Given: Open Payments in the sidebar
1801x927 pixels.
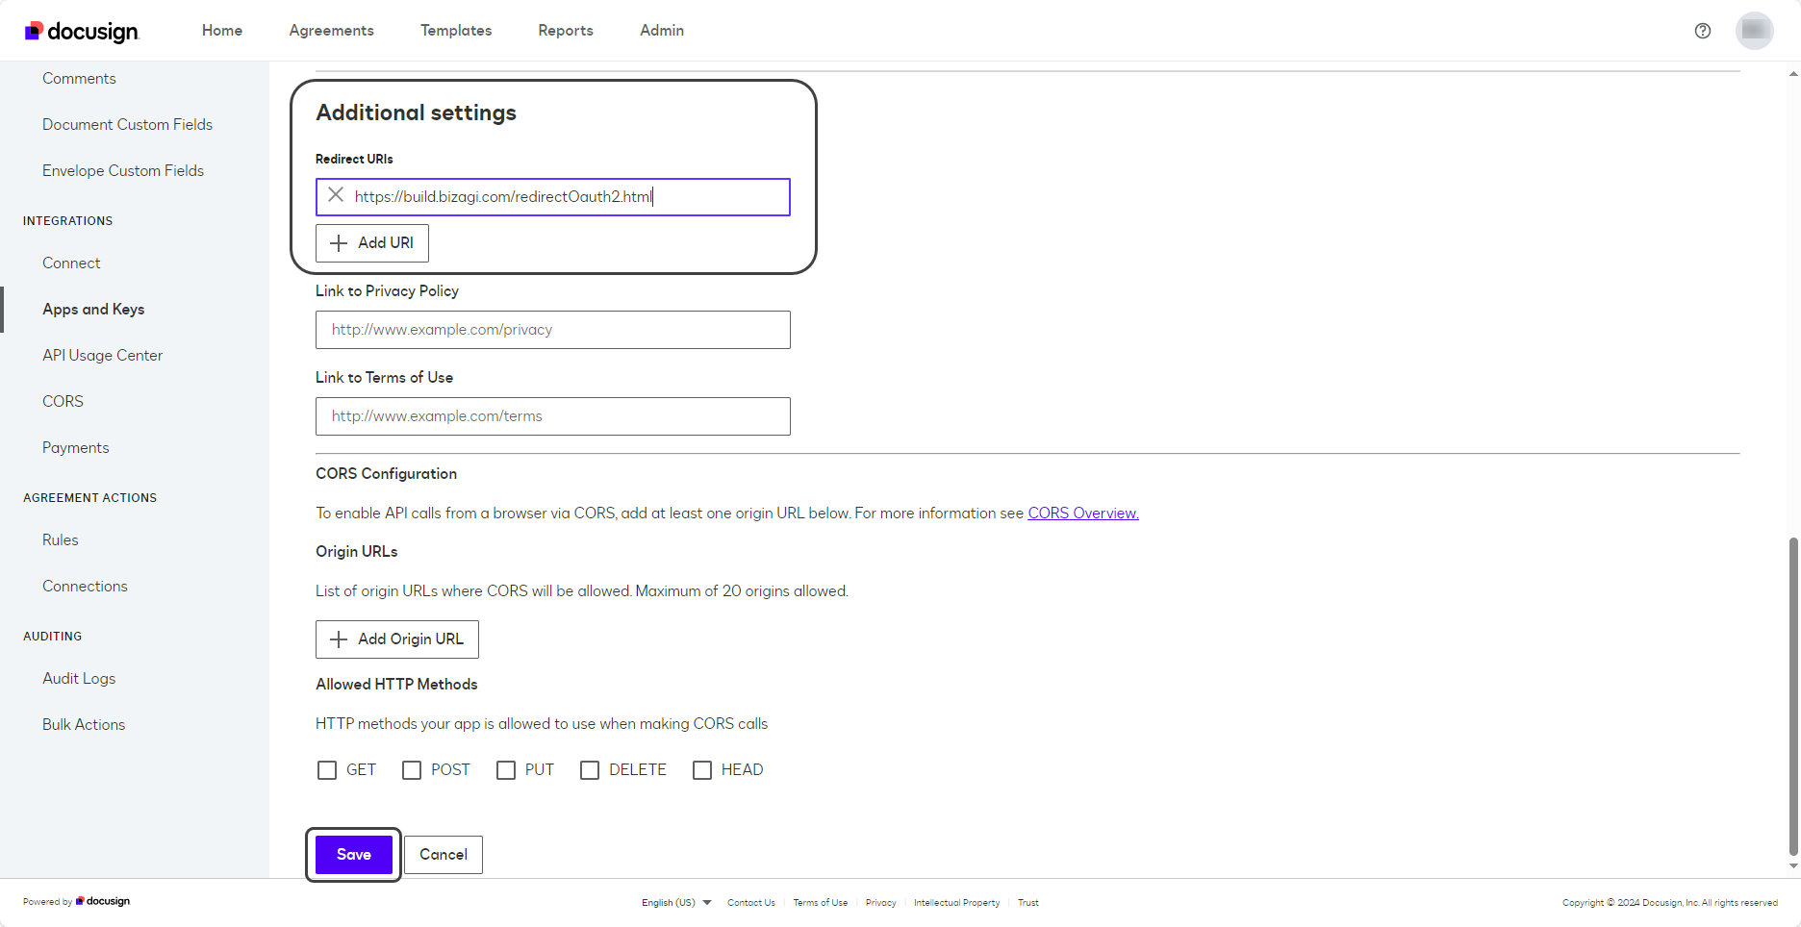Looking at the screenshot, I should pos(75,448).
